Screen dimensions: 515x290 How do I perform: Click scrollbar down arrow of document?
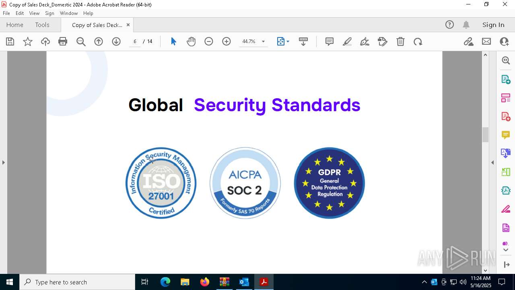[485, 270]
